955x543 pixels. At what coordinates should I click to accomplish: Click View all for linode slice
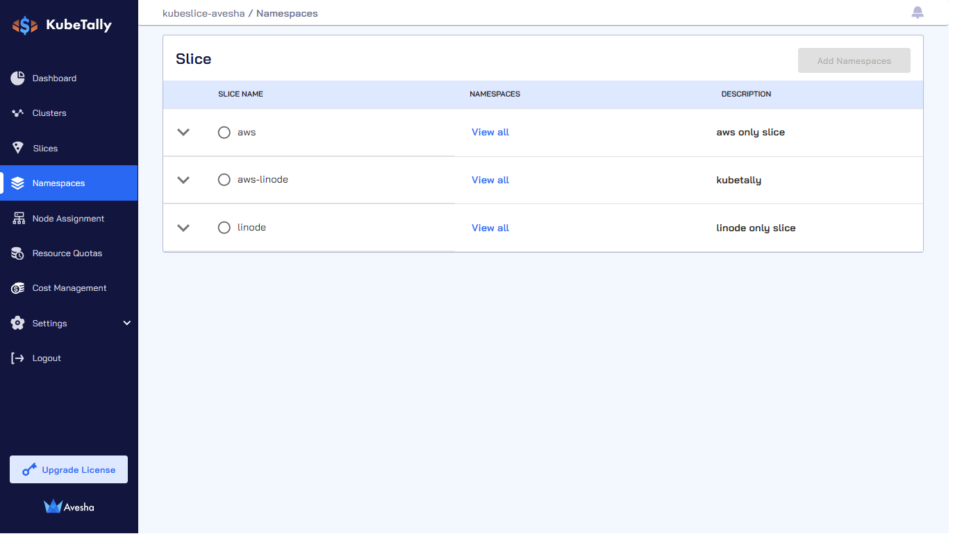(x=490, y=228)
